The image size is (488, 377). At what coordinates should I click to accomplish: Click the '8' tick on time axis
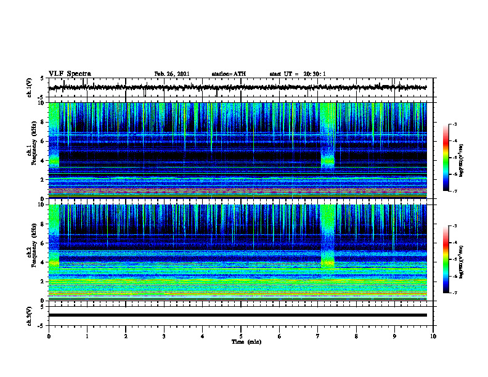pyautogui.click(x=356, y=336)
